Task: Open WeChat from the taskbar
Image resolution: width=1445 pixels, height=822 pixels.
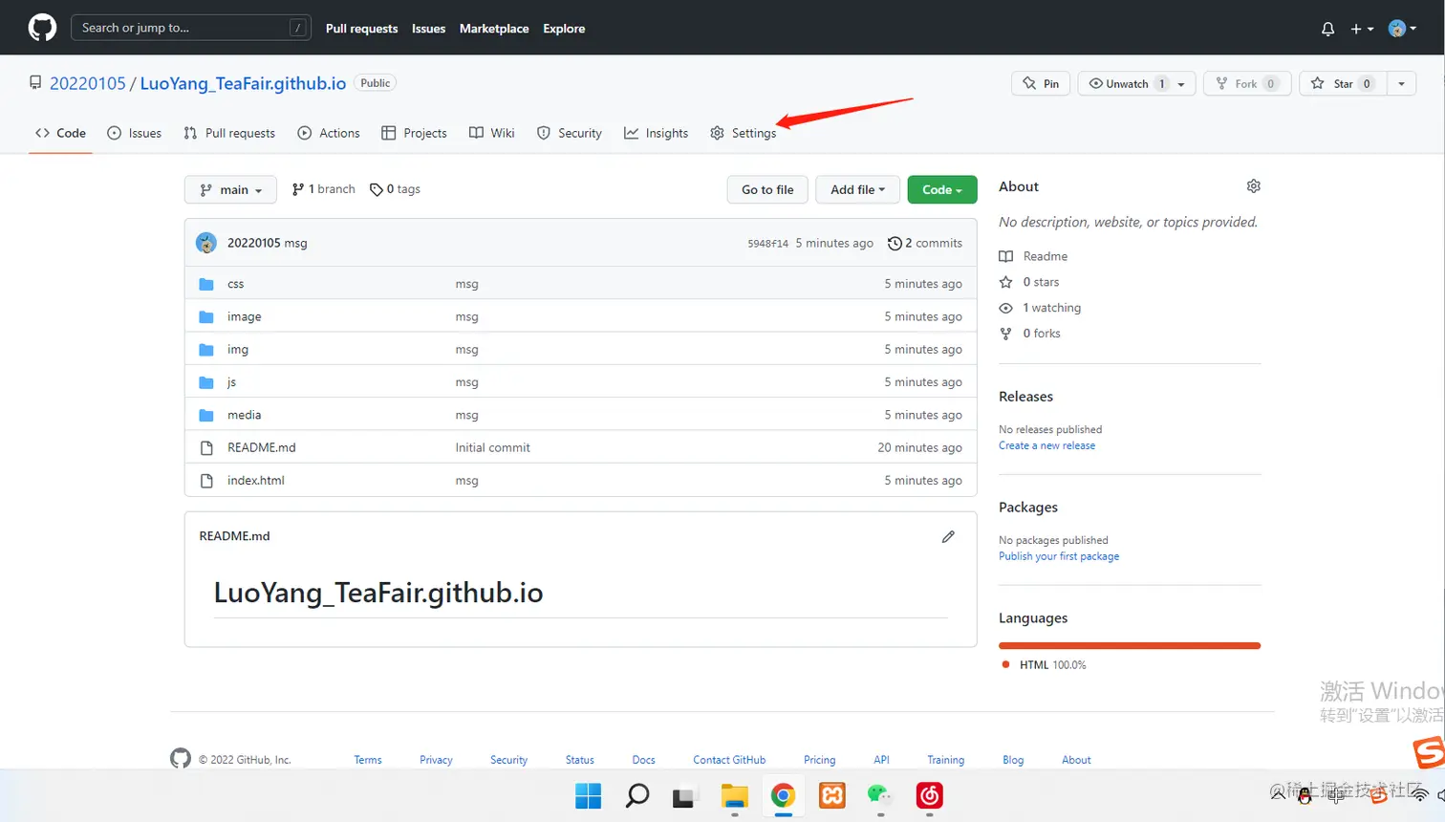Action: point(879,795)
